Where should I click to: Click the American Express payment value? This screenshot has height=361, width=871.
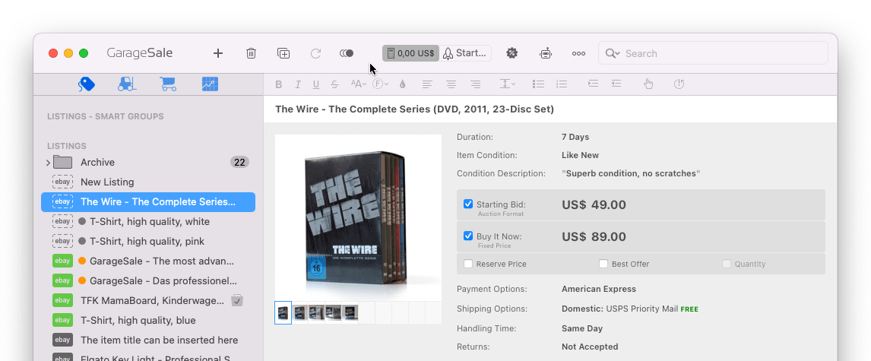point(599,290)
